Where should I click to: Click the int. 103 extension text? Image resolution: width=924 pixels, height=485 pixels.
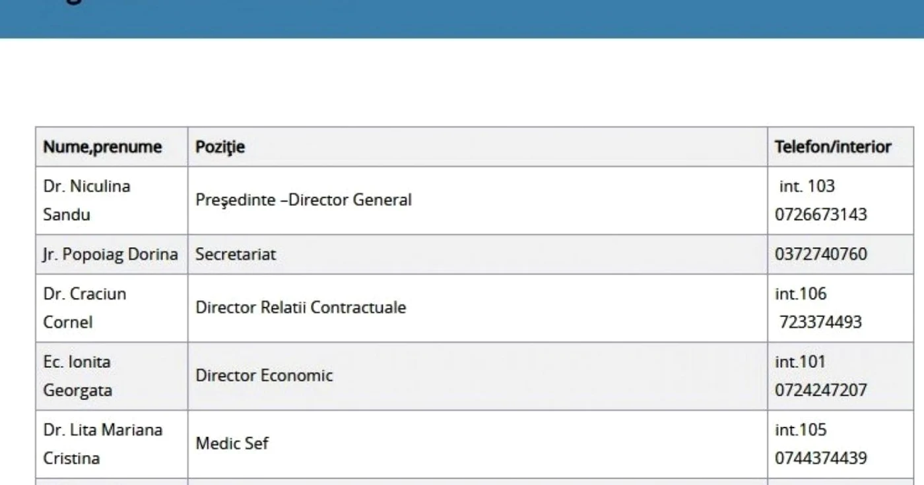pyautogui.click(x=807, y=186)
